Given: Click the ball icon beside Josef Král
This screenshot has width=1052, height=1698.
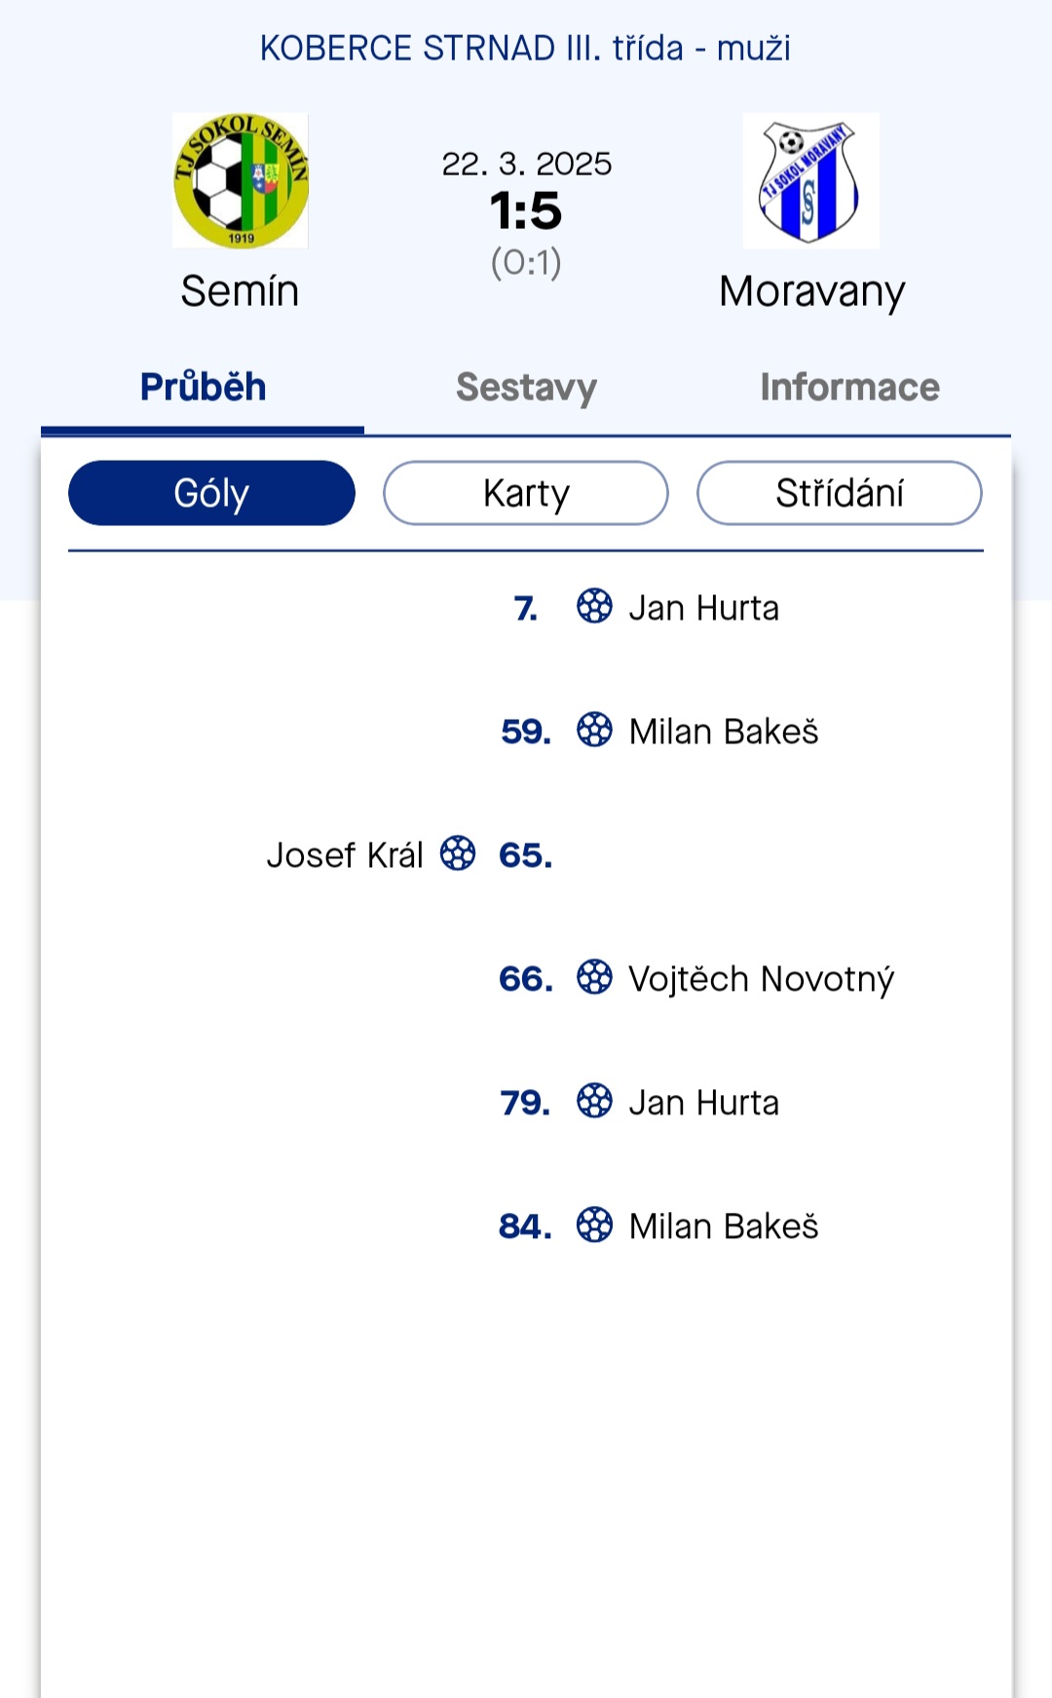Looking at the screenshot, I should coord(458,853).
